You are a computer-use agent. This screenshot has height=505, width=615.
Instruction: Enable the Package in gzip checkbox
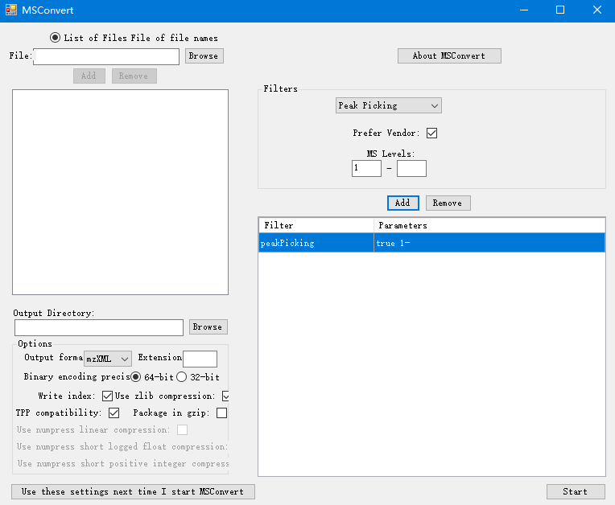click(222, 413)
